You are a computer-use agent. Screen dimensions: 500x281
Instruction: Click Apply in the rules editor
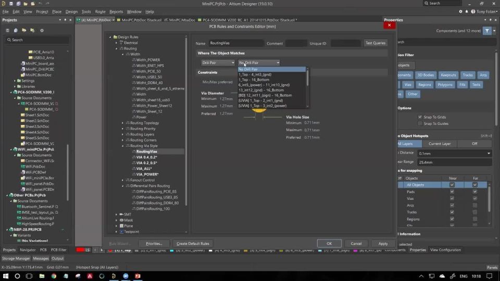(383, 244)
